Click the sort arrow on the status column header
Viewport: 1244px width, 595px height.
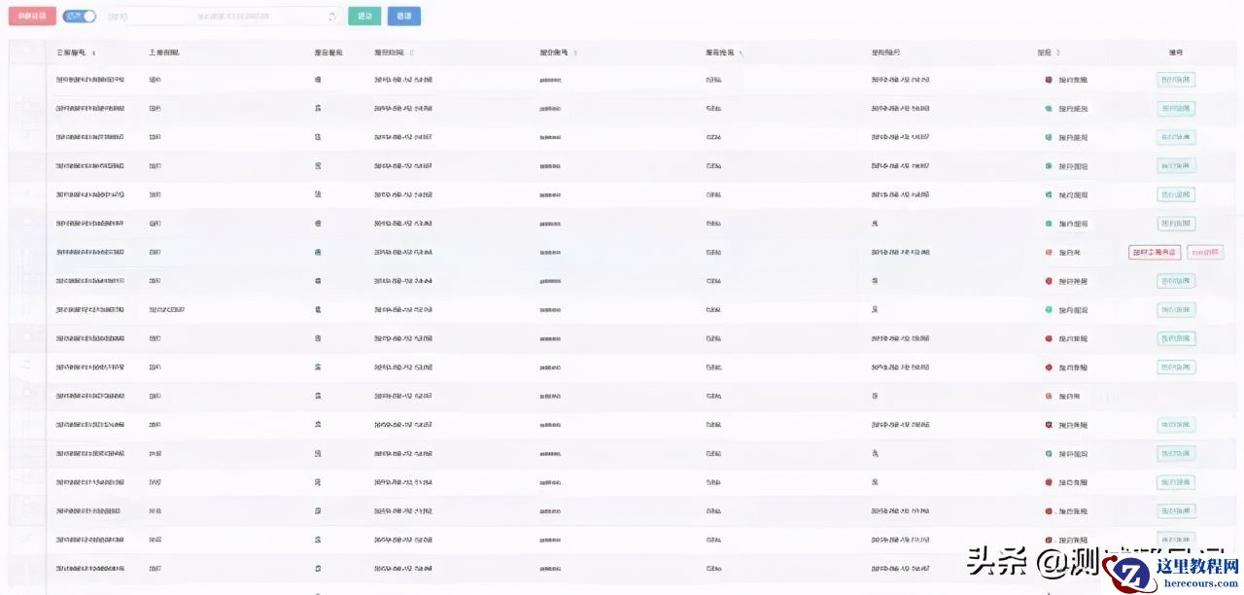pyautogui.click(x=1057, y=52)
